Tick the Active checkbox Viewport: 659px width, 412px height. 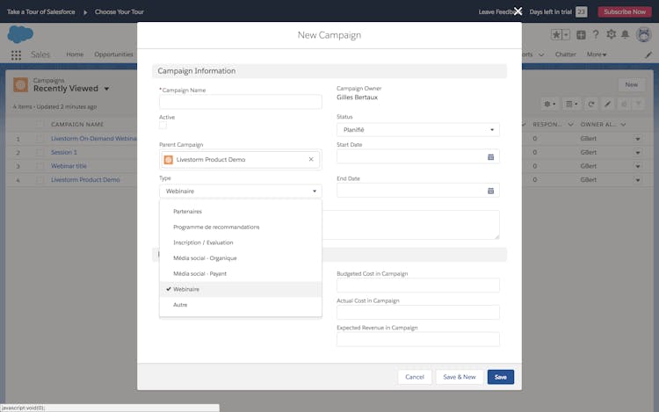click(x=163, y=126)
